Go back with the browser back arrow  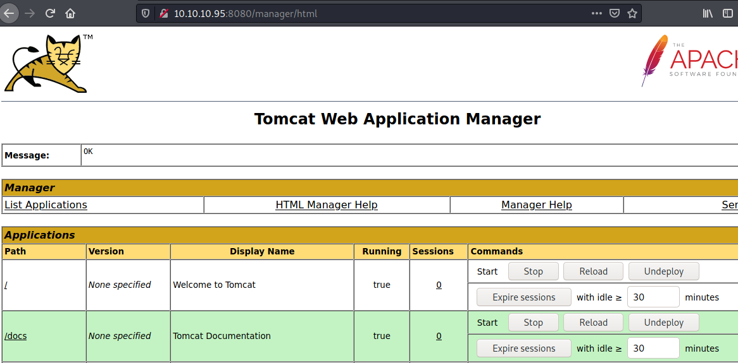[8, 13]
